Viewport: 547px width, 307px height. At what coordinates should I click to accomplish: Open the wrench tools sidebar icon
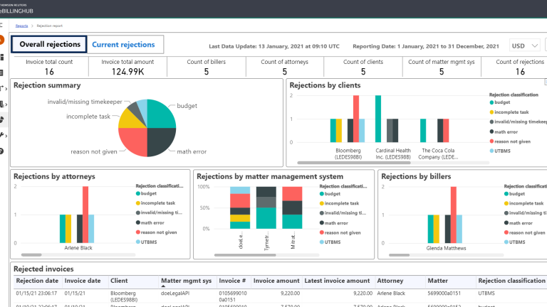click(x=1, y=135)
